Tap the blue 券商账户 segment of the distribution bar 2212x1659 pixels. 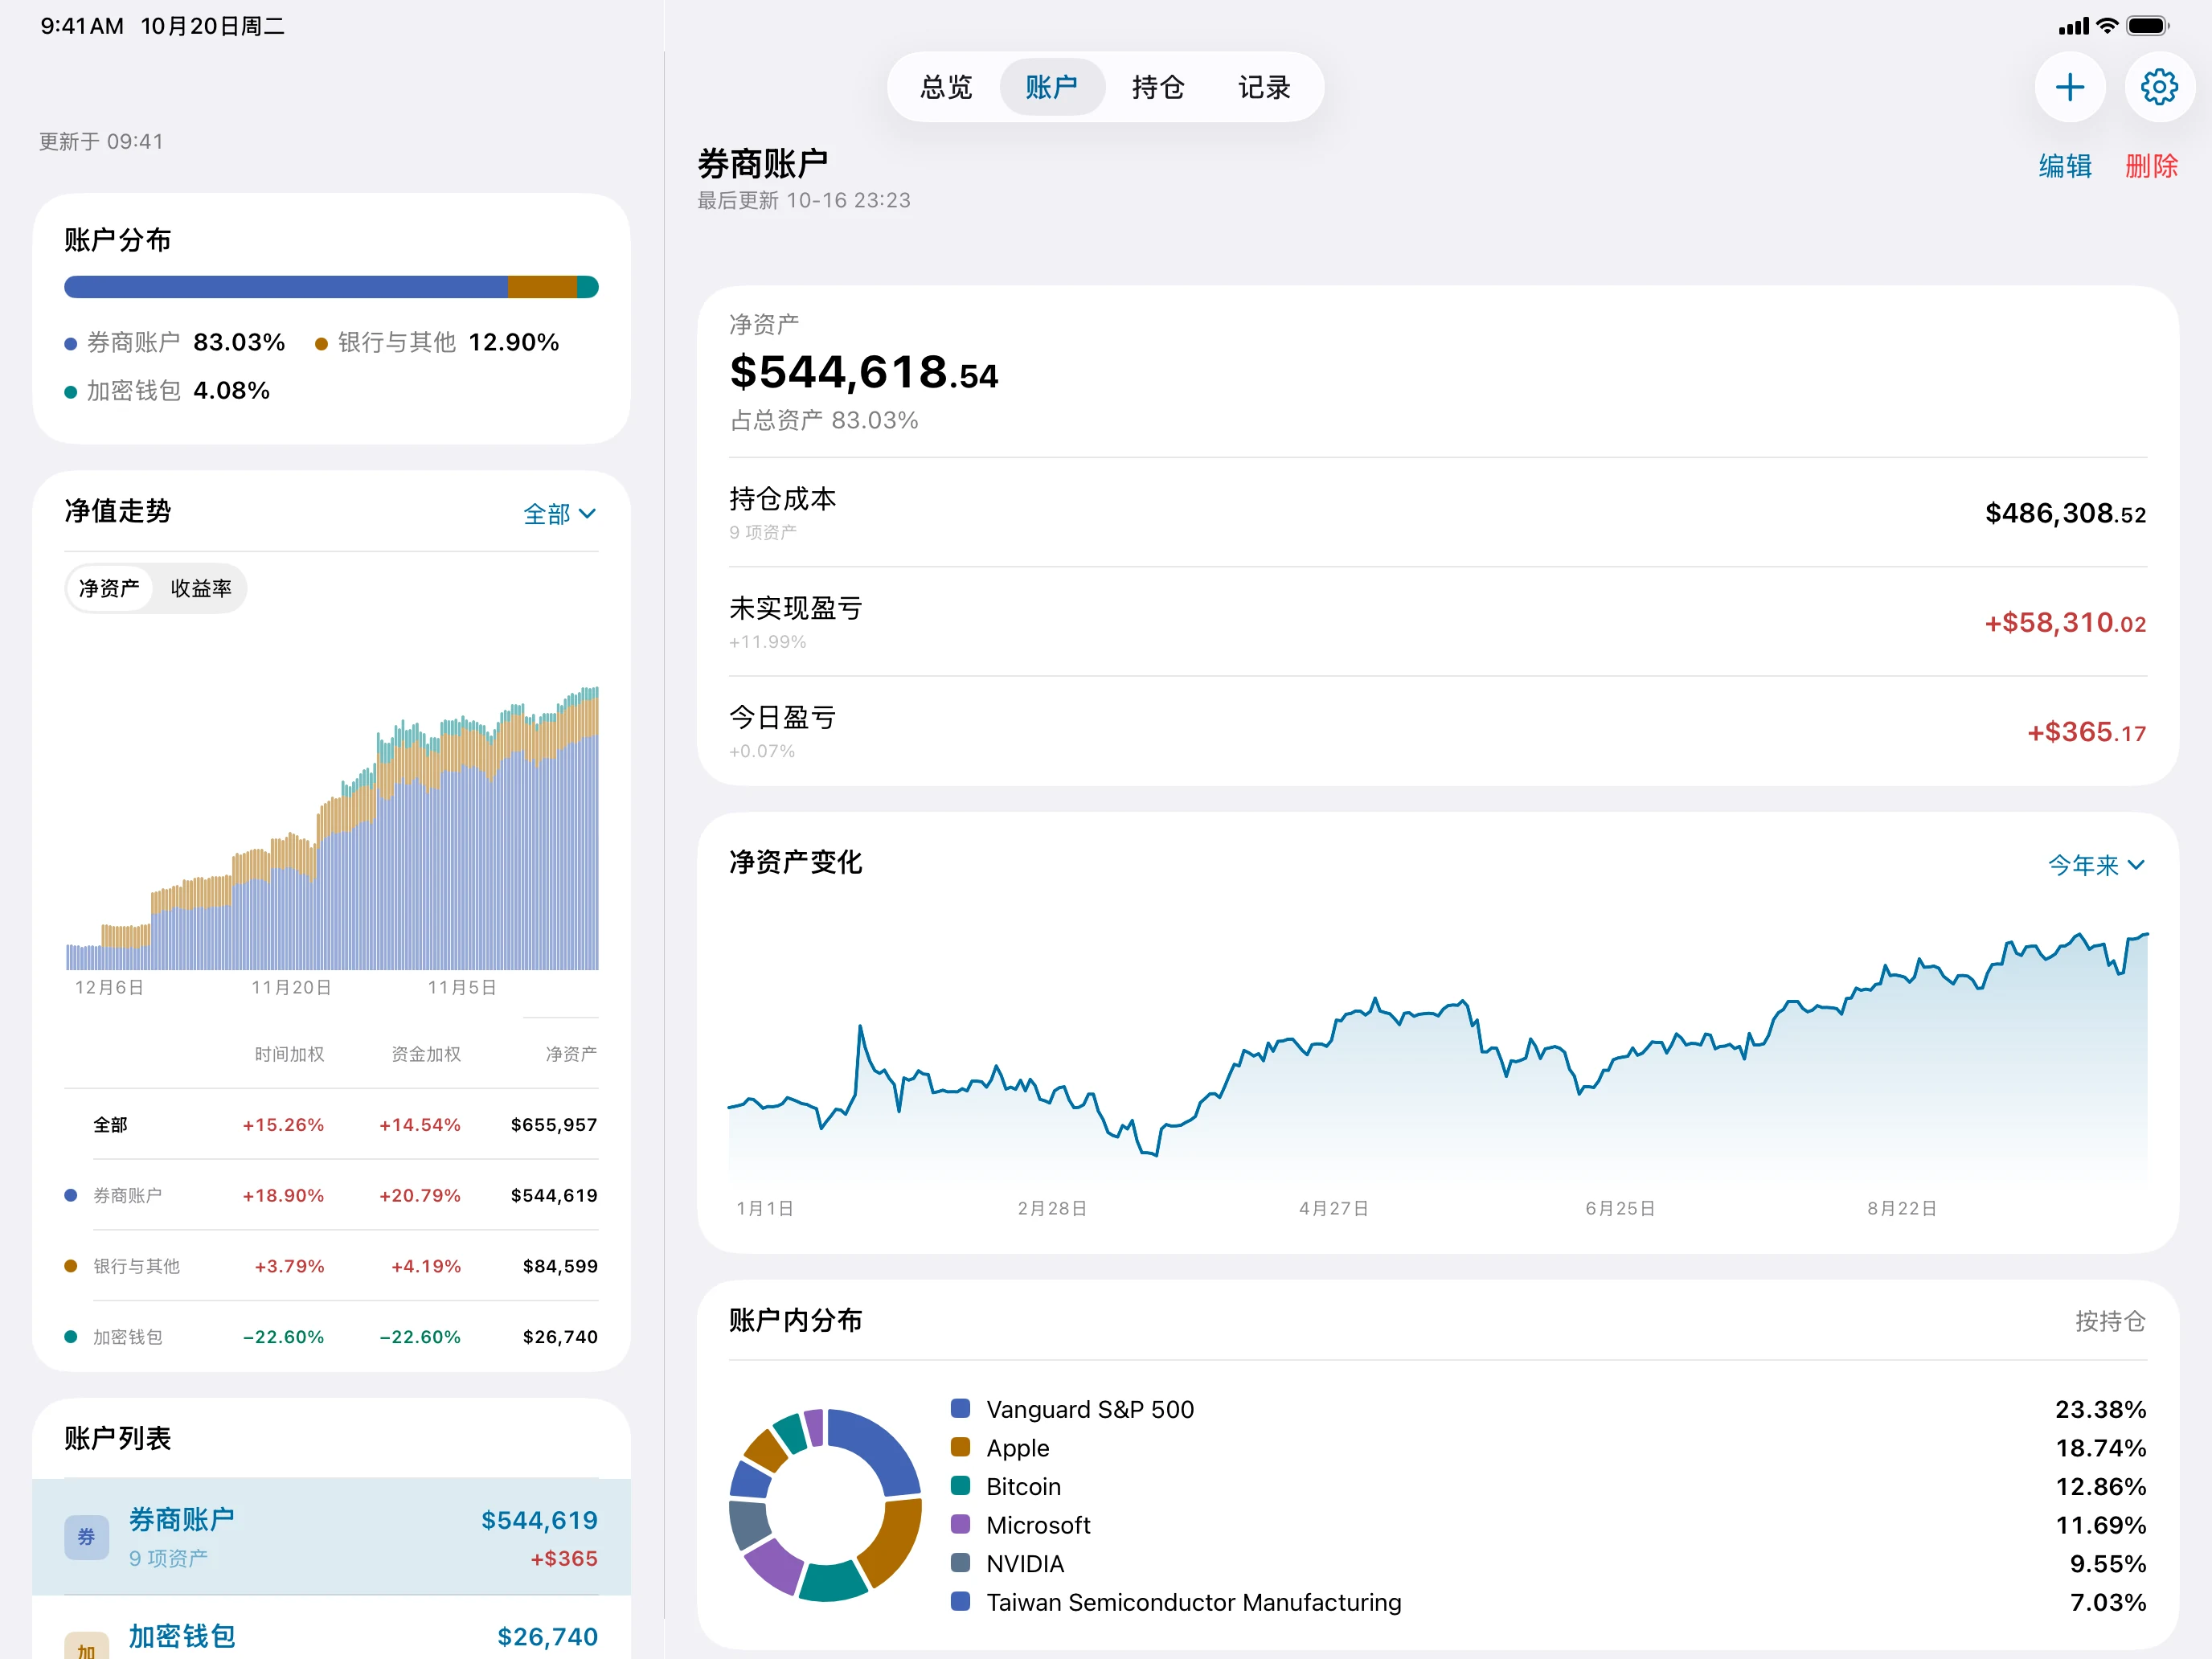[286, 287]
